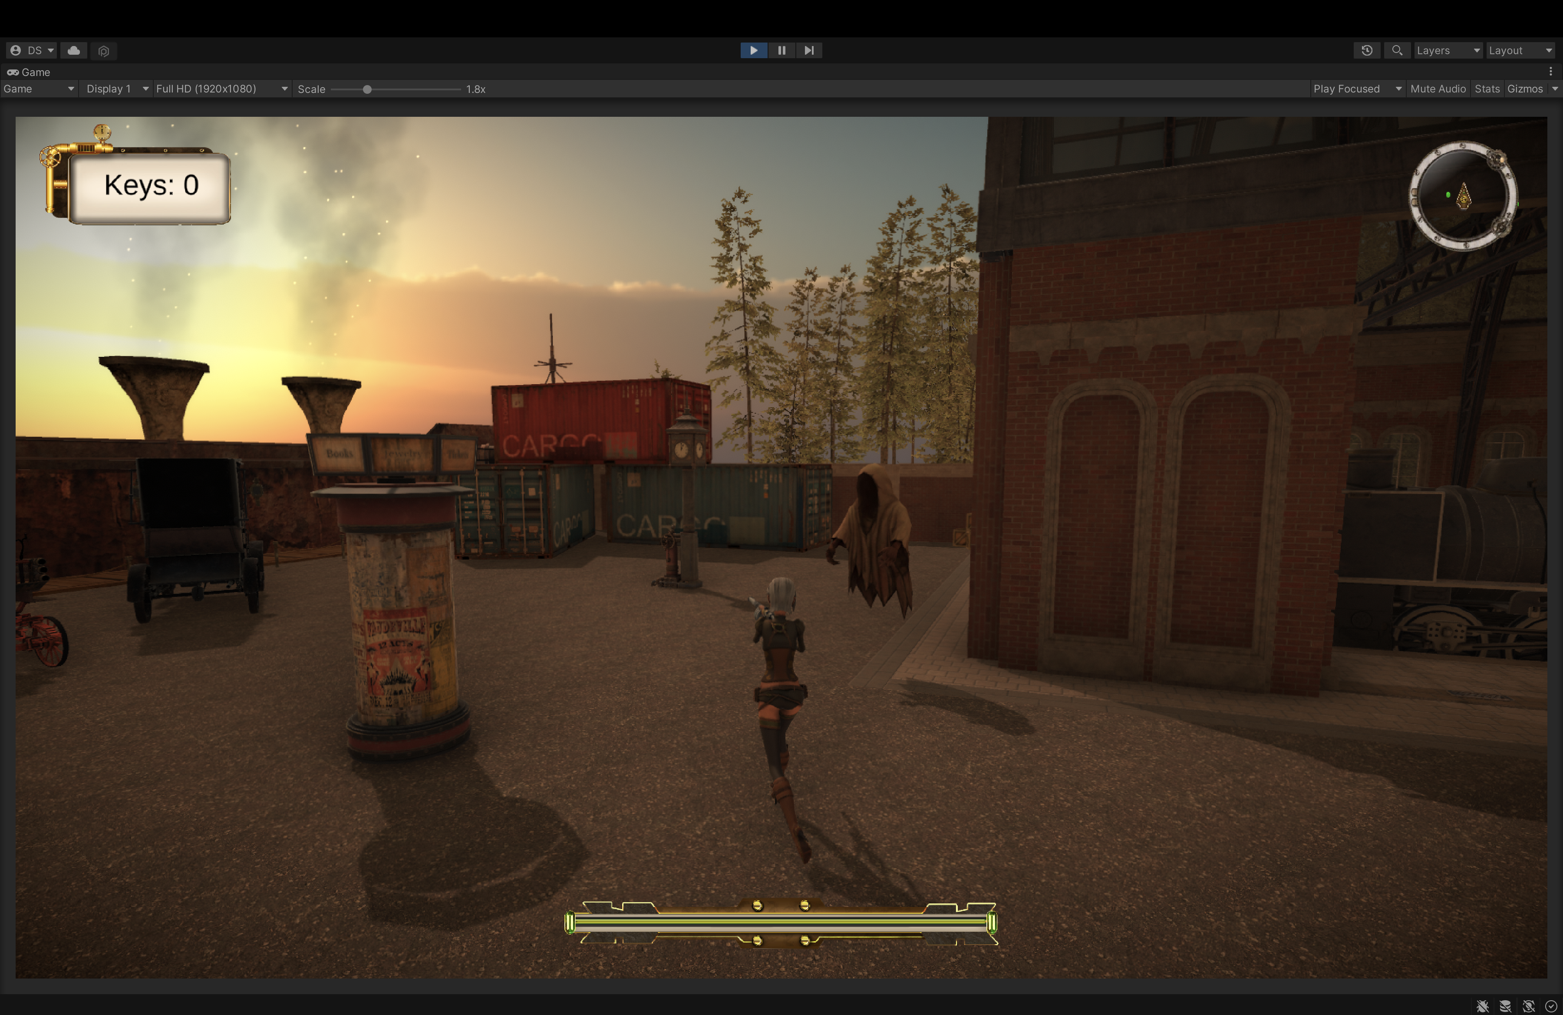Pause the game with Pause button
The width and height of the screenshot is (1563, 1015).
[781, 50]
